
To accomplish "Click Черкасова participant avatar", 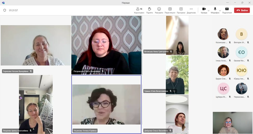I will tap(242, 88).
